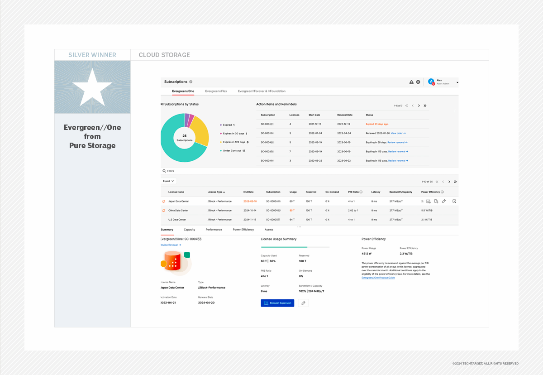Open the Capacity tab in details panel
This screenshot has width=543, height=375.
click(x=189, y=230)
